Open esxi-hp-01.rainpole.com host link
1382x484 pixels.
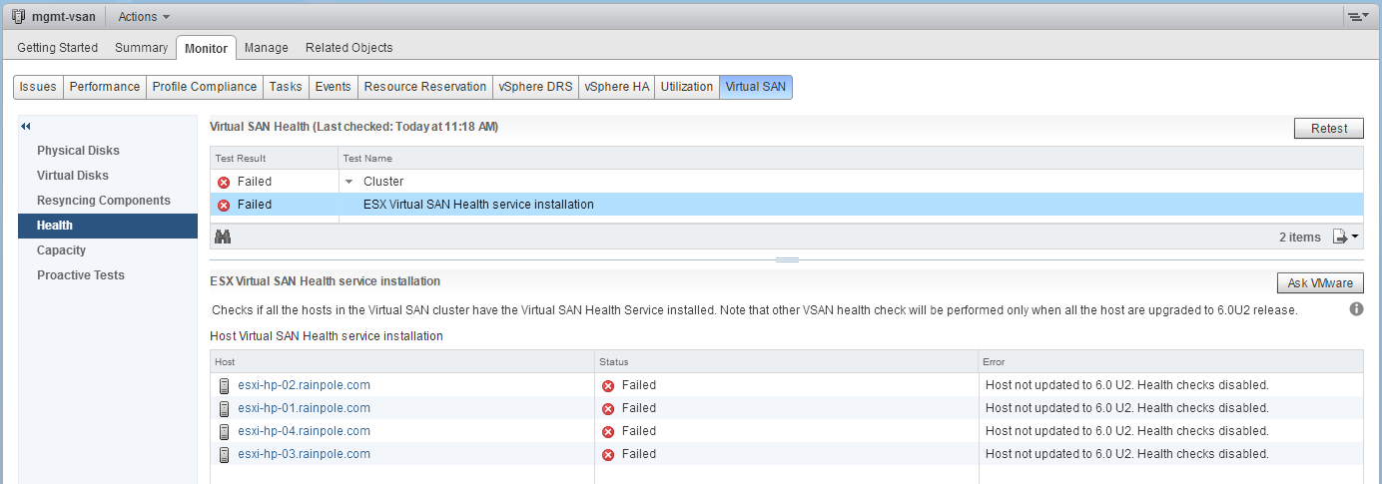coord(304,408)
